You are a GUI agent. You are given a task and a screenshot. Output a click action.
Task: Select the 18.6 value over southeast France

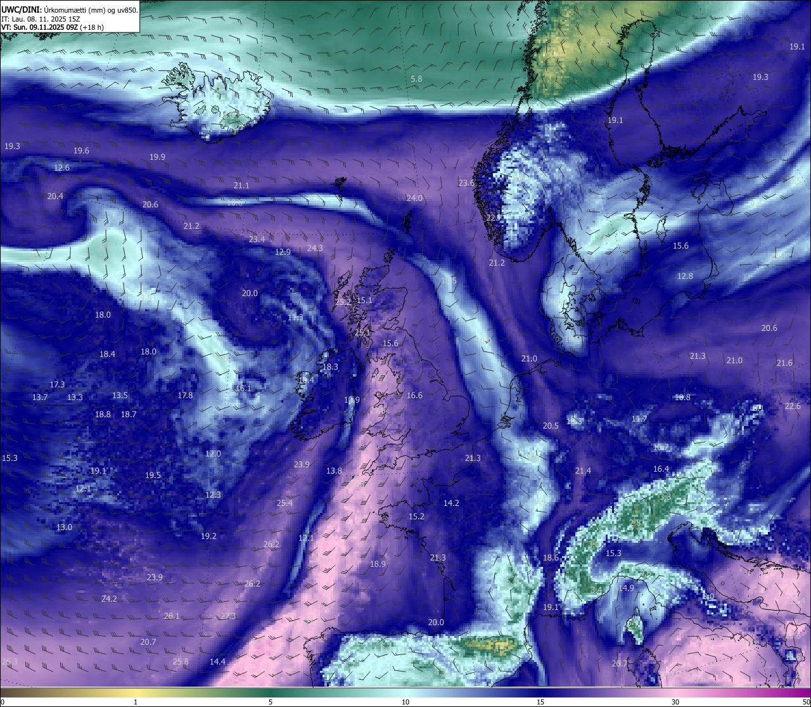coord(551,557)
